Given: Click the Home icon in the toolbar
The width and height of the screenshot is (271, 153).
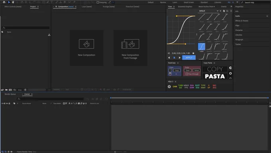Looking at the screenshot, I should click(4, 2).
